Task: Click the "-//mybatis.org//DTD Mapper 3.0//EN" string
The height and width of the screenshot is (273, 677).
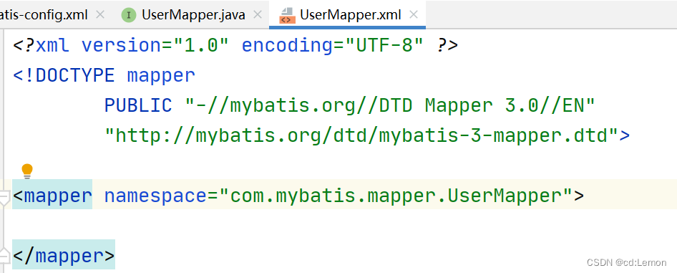Action: [x=390, y=105]
